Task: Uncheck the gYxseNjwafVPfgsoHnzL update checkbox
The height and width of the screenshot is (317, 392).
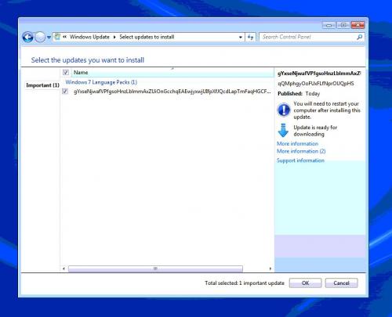Action: pyautogui.click(x=65, y=92)
